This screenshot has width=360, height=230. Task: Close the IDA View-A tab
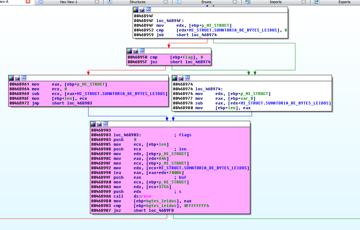click(28, 2)
